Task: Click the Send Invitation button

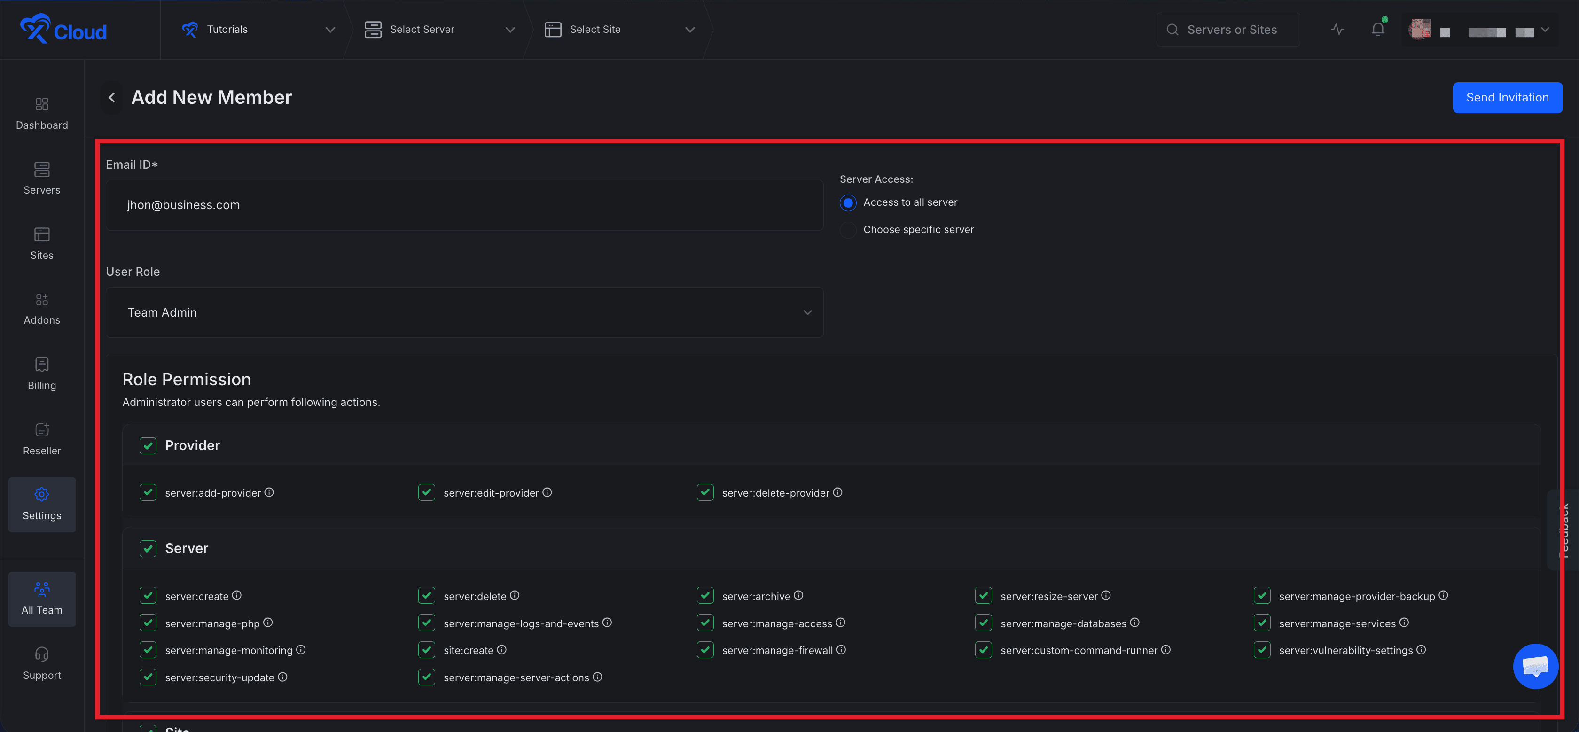Action: pos(1507,97)
